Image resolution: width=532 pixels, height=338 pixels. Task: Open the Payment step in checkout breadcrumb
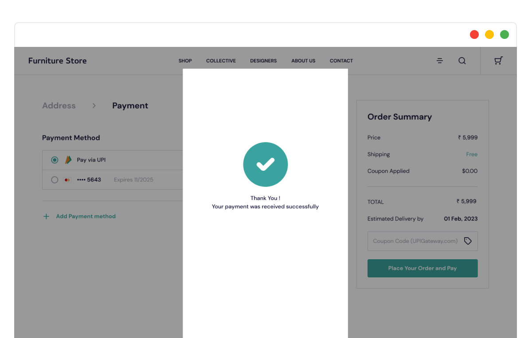pyautogui.click(x=130, y=105)
